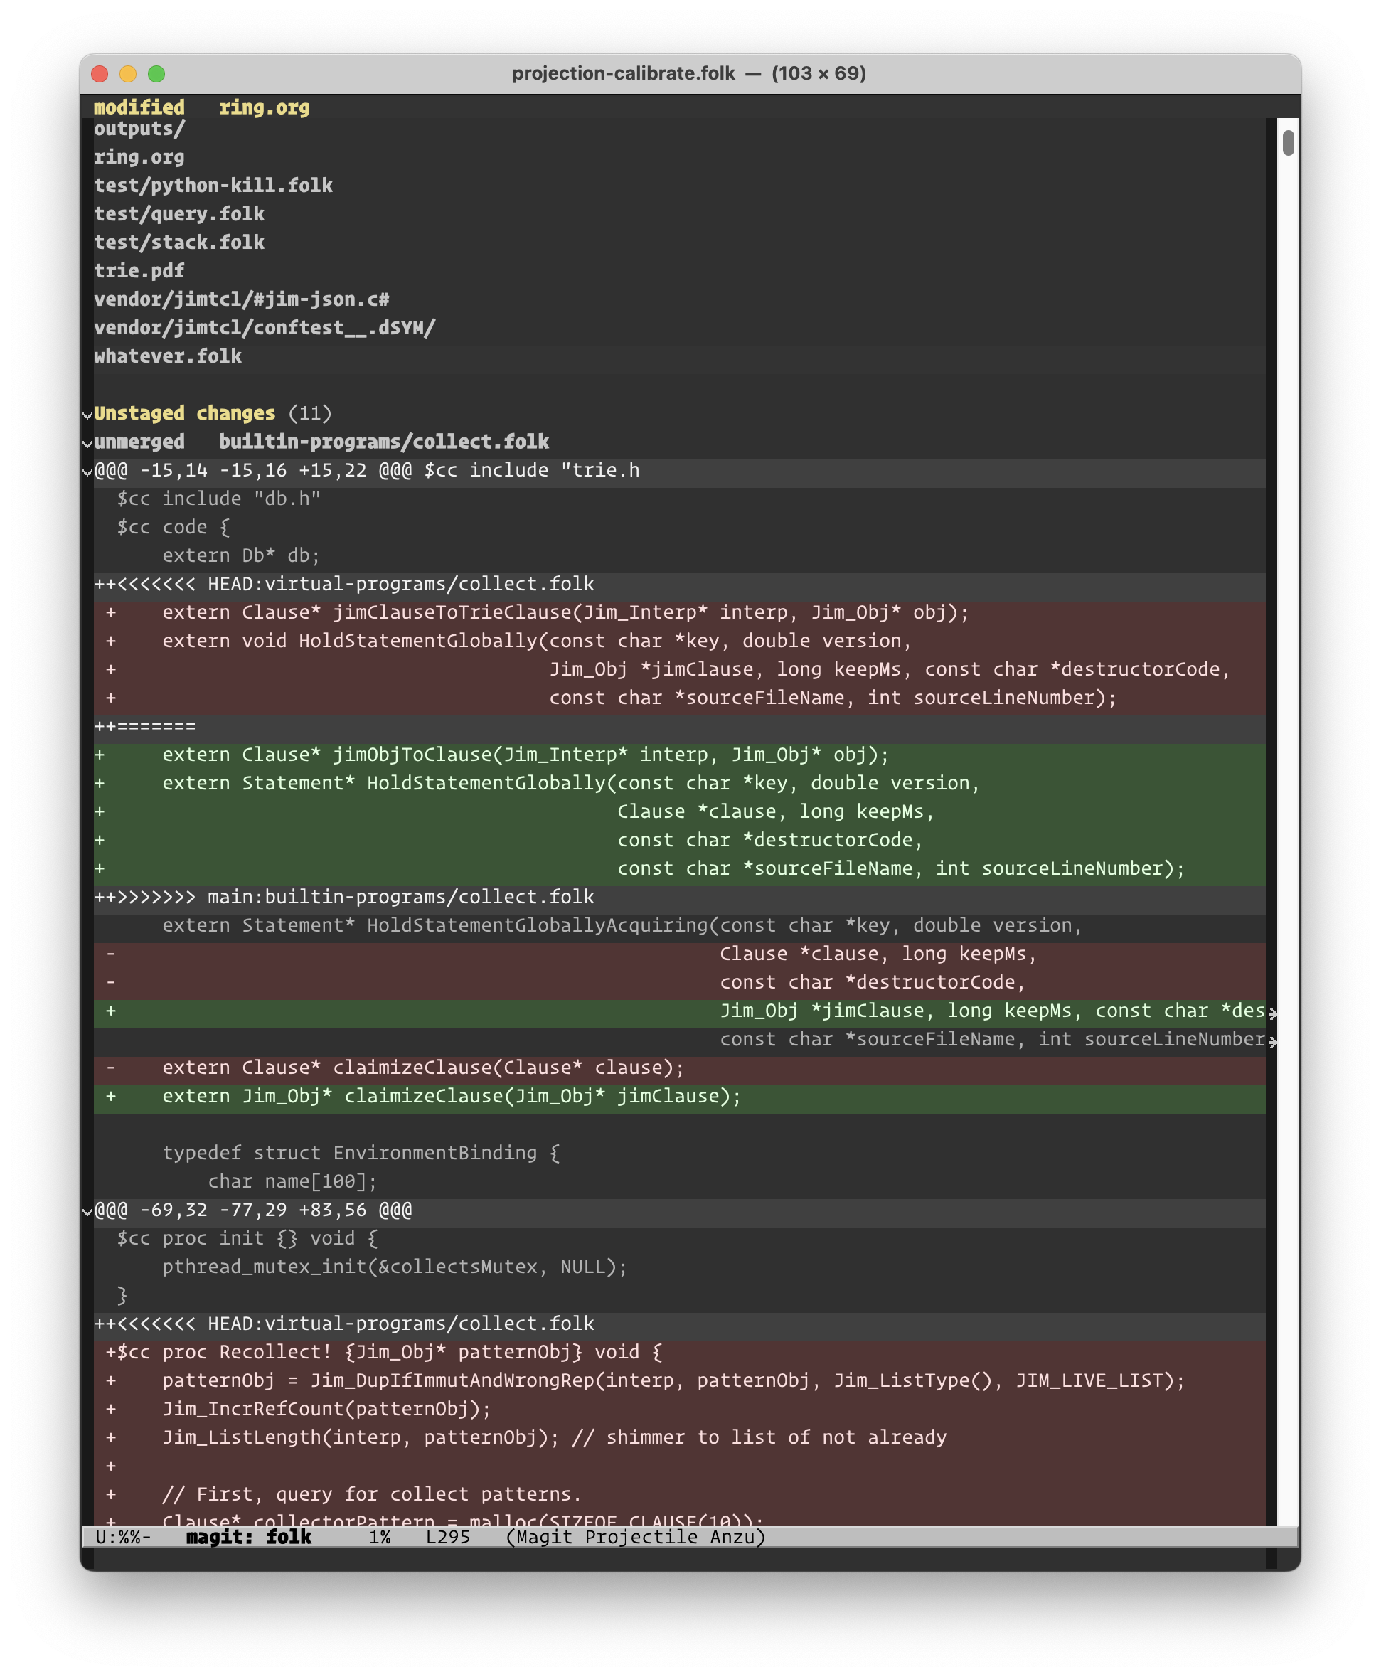Image resolution: width=1381 pixels, height=1677 pixels.
Task: Click the 'L295' line indicator in mode line
Action: coord(448,1537)
